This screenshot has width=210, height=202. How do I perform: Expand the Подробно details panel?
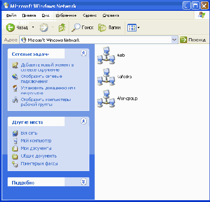[x=83, y=182]
